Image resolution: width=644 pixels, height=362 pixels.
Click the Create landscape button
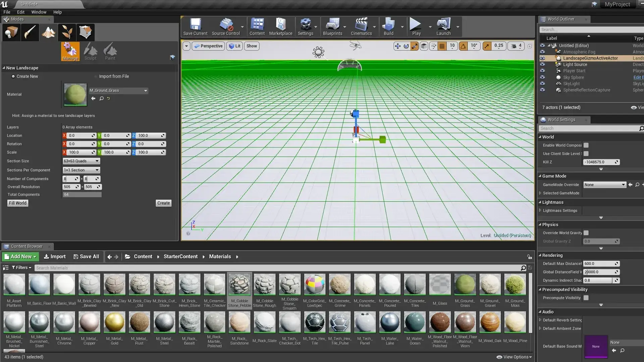(x=163, y=203)
